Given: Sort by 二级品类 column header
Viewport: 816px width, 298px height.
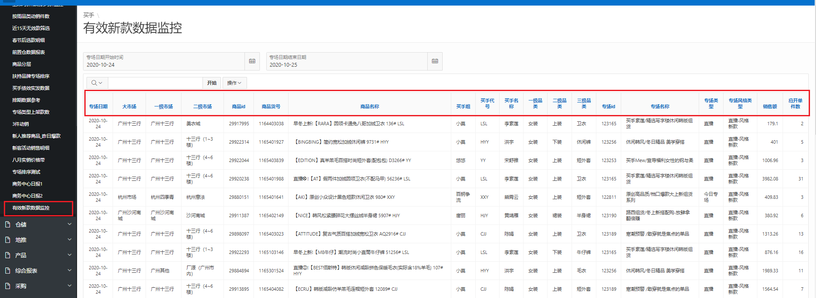Looking at the screenshot, I should point(560,103).
